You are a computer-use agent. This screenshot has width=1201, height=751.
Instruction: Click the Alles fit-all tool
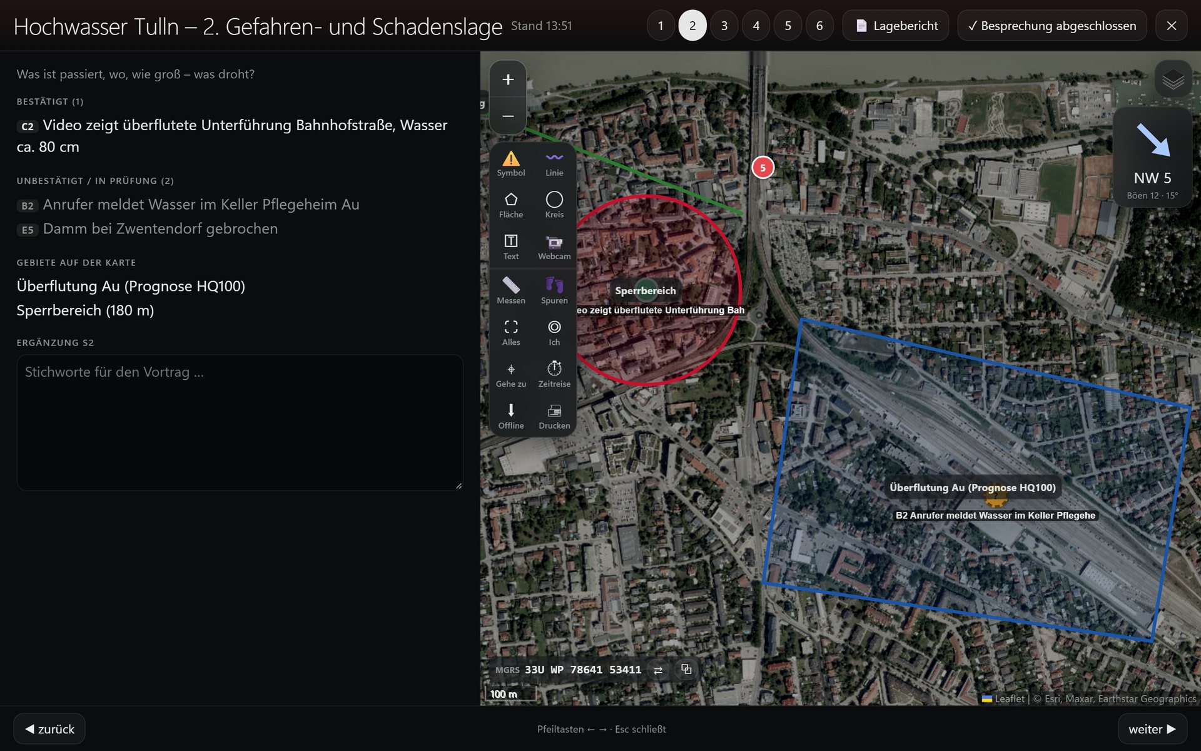[511, 333]
